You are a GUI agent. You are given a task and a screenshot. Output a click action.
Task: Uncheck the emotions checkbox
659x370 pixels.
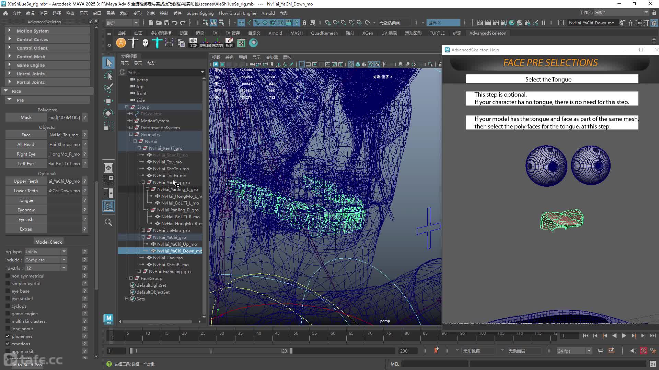[8, 344]
